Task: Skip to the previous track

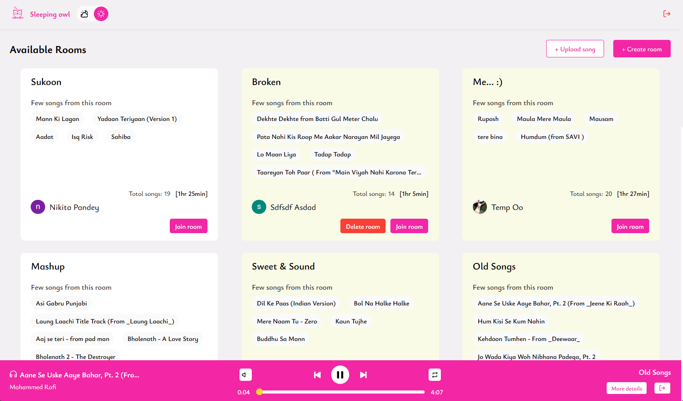Action: coord(317,375)
